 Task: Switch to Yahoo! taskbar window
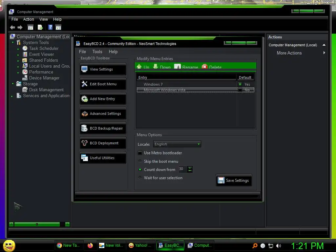pos(140,245)
